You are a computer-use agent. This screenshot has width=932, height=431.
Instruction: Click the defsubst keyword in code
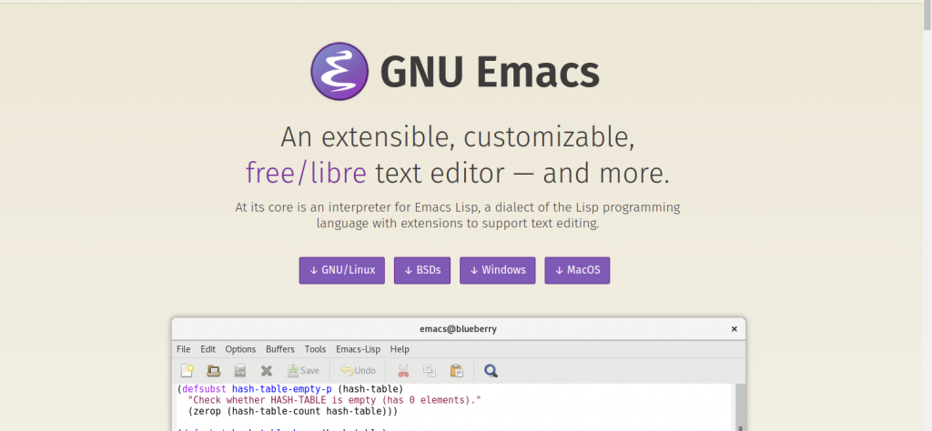(204, 389)
